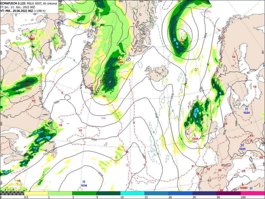The height and width of the screenshot is (199, 265).
Task: Click the red 25 temperature label
Action: tap(244, 171)
